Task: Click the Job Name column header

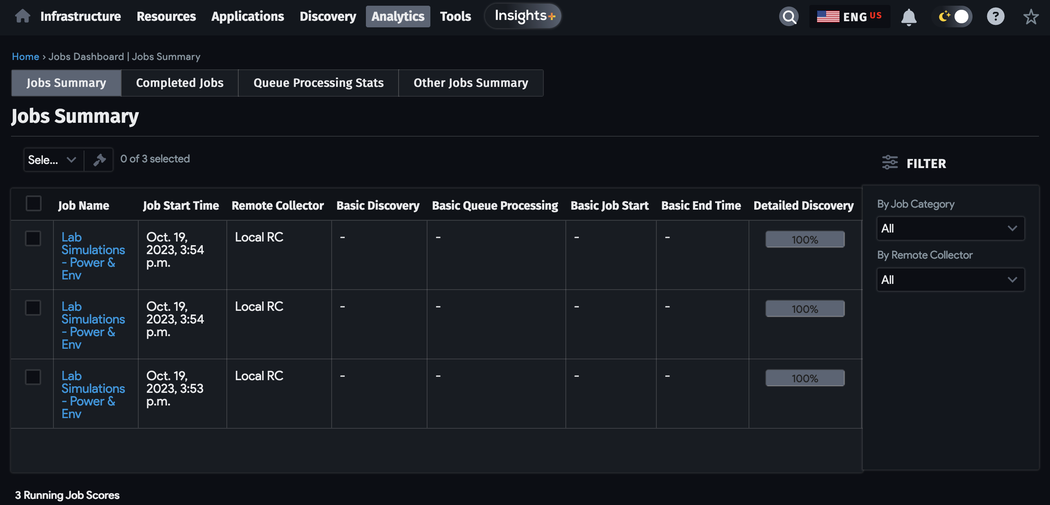Action: (x=84, y=206)
